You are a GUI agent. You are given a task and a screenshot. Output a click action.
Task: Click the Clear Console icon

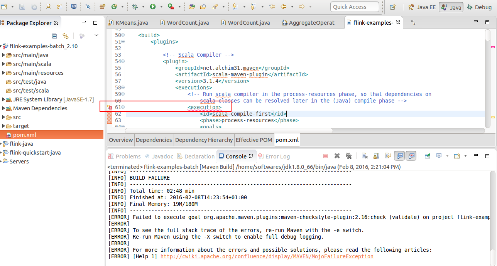pos(365,156)
